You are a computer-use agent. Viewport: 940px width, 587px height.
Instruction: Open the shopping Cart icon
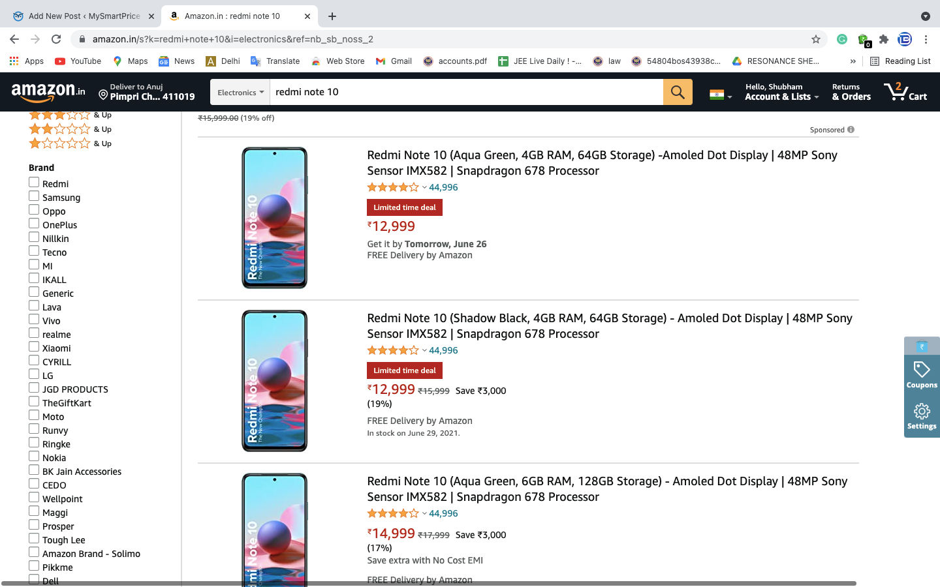[x=905, y=92]
